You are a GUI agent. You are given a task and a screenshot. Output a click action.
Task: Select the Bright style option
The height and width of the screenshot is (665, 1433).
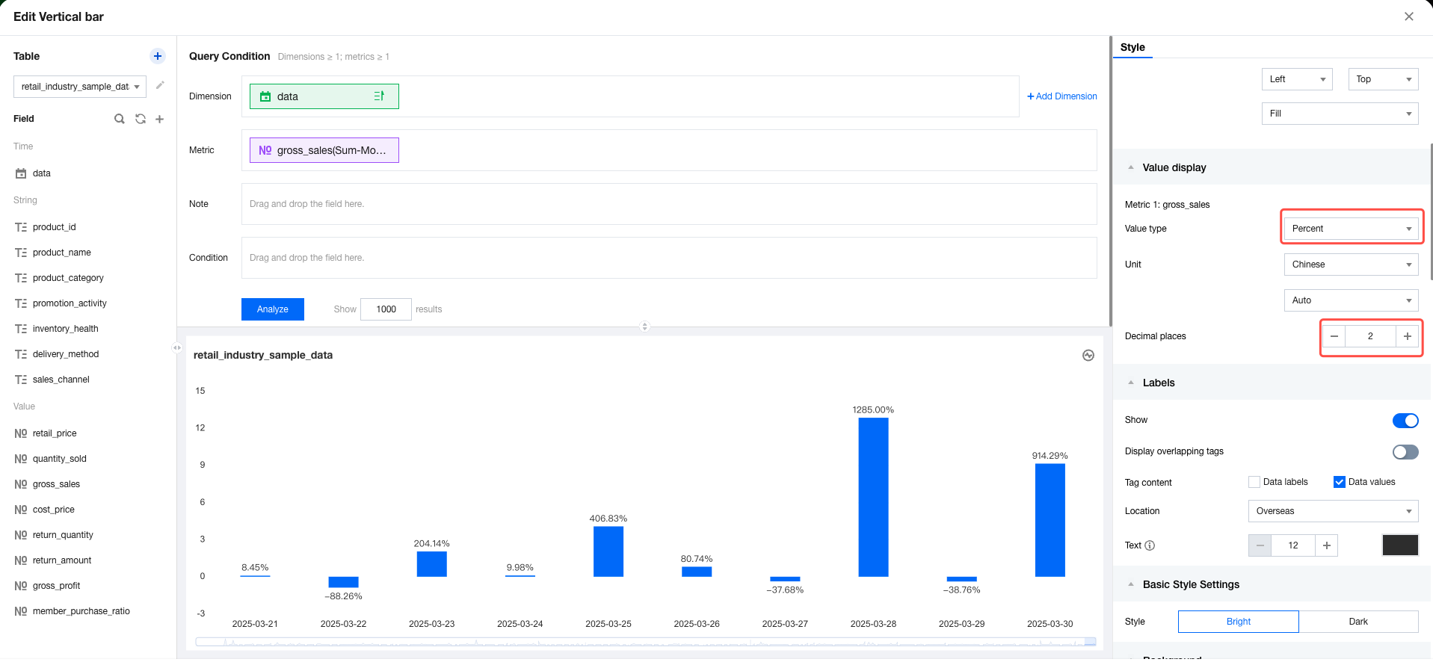click(1239, 622)
